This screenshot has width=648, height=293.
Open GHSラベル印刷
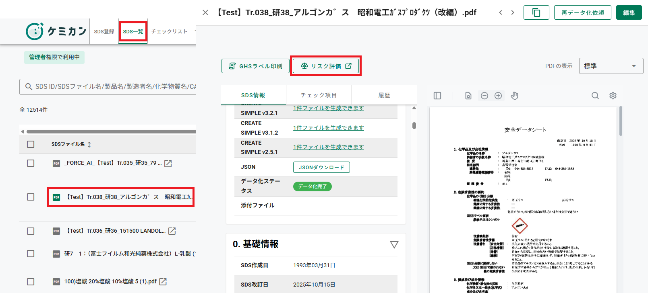[255, 66]
